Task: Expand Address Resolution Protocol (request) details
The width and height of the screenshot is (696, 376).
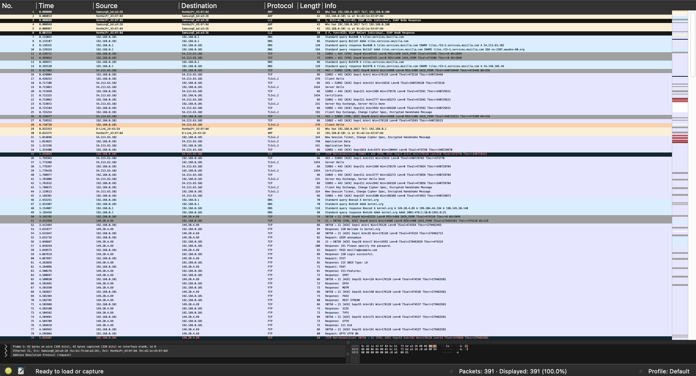Action: click(7, 355)
